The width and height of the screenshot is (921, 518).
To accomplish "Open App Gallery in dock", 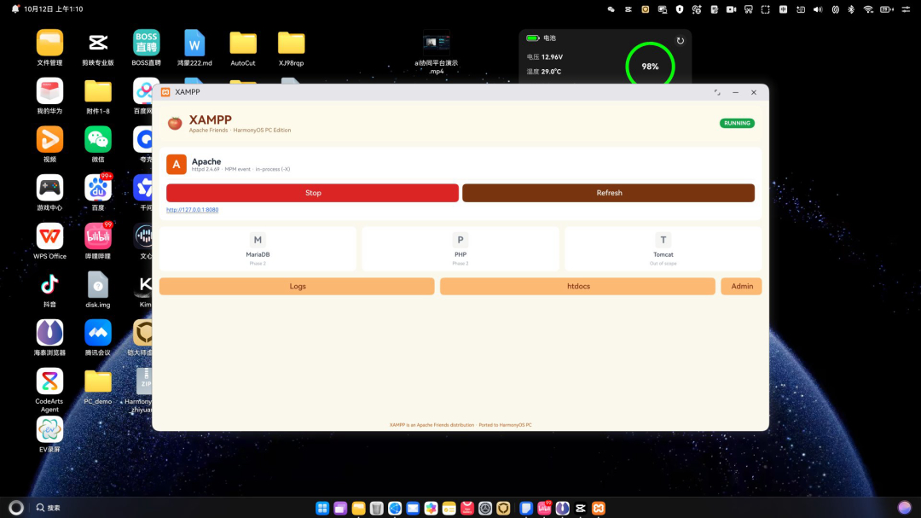I will point(467,508).
